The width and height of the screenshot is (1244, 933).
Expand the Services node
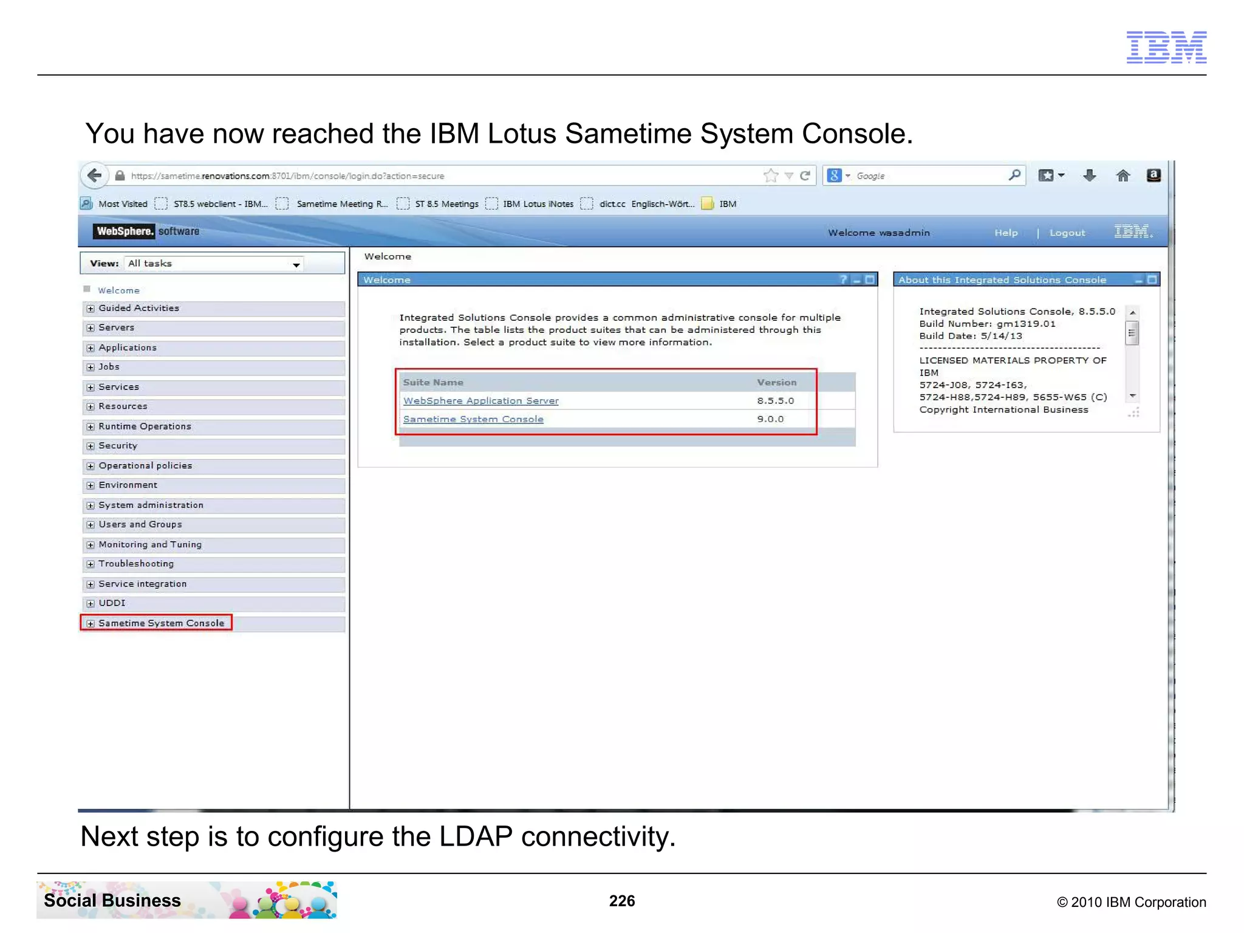pyautogui.click(x=91, y=388)
